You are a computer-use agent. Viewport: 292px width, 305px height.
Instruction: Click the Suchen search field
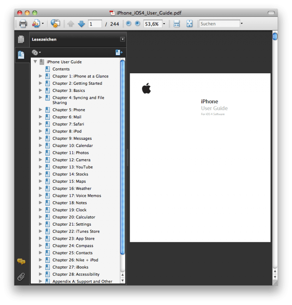point(220,24)
